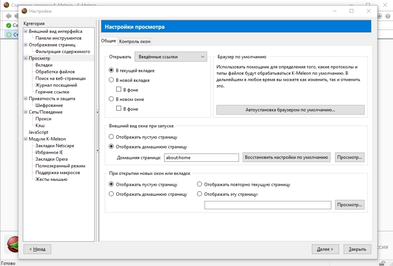Click the splitter collapse arrow beside category tree

click(97, 112)
